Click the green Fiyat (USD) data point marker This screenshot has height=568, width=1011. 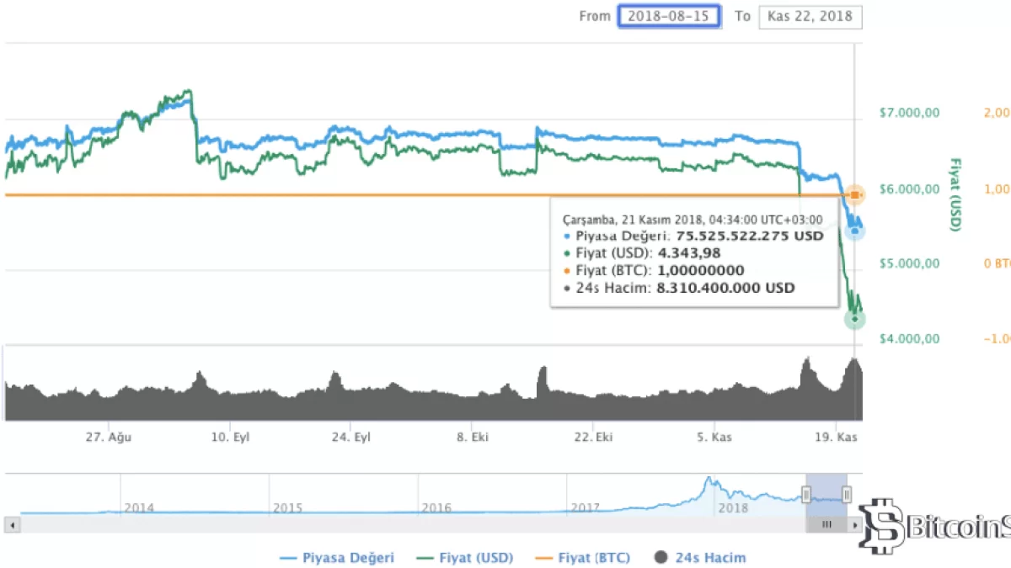click(x=855, y=319)
